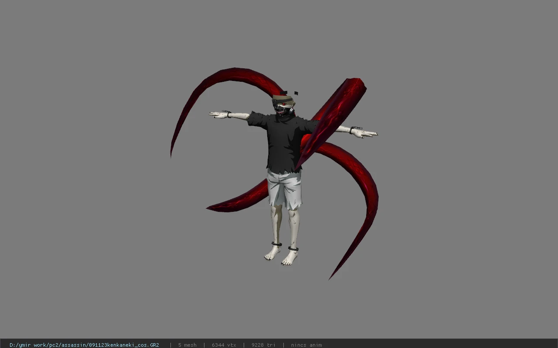
Task: Click the "6344 vtx" vertex count
Action: (224, 345)
